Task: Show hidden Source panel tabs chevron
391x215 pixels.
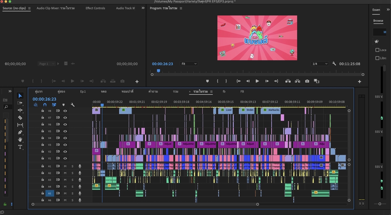Action: [x=143, y=8]
